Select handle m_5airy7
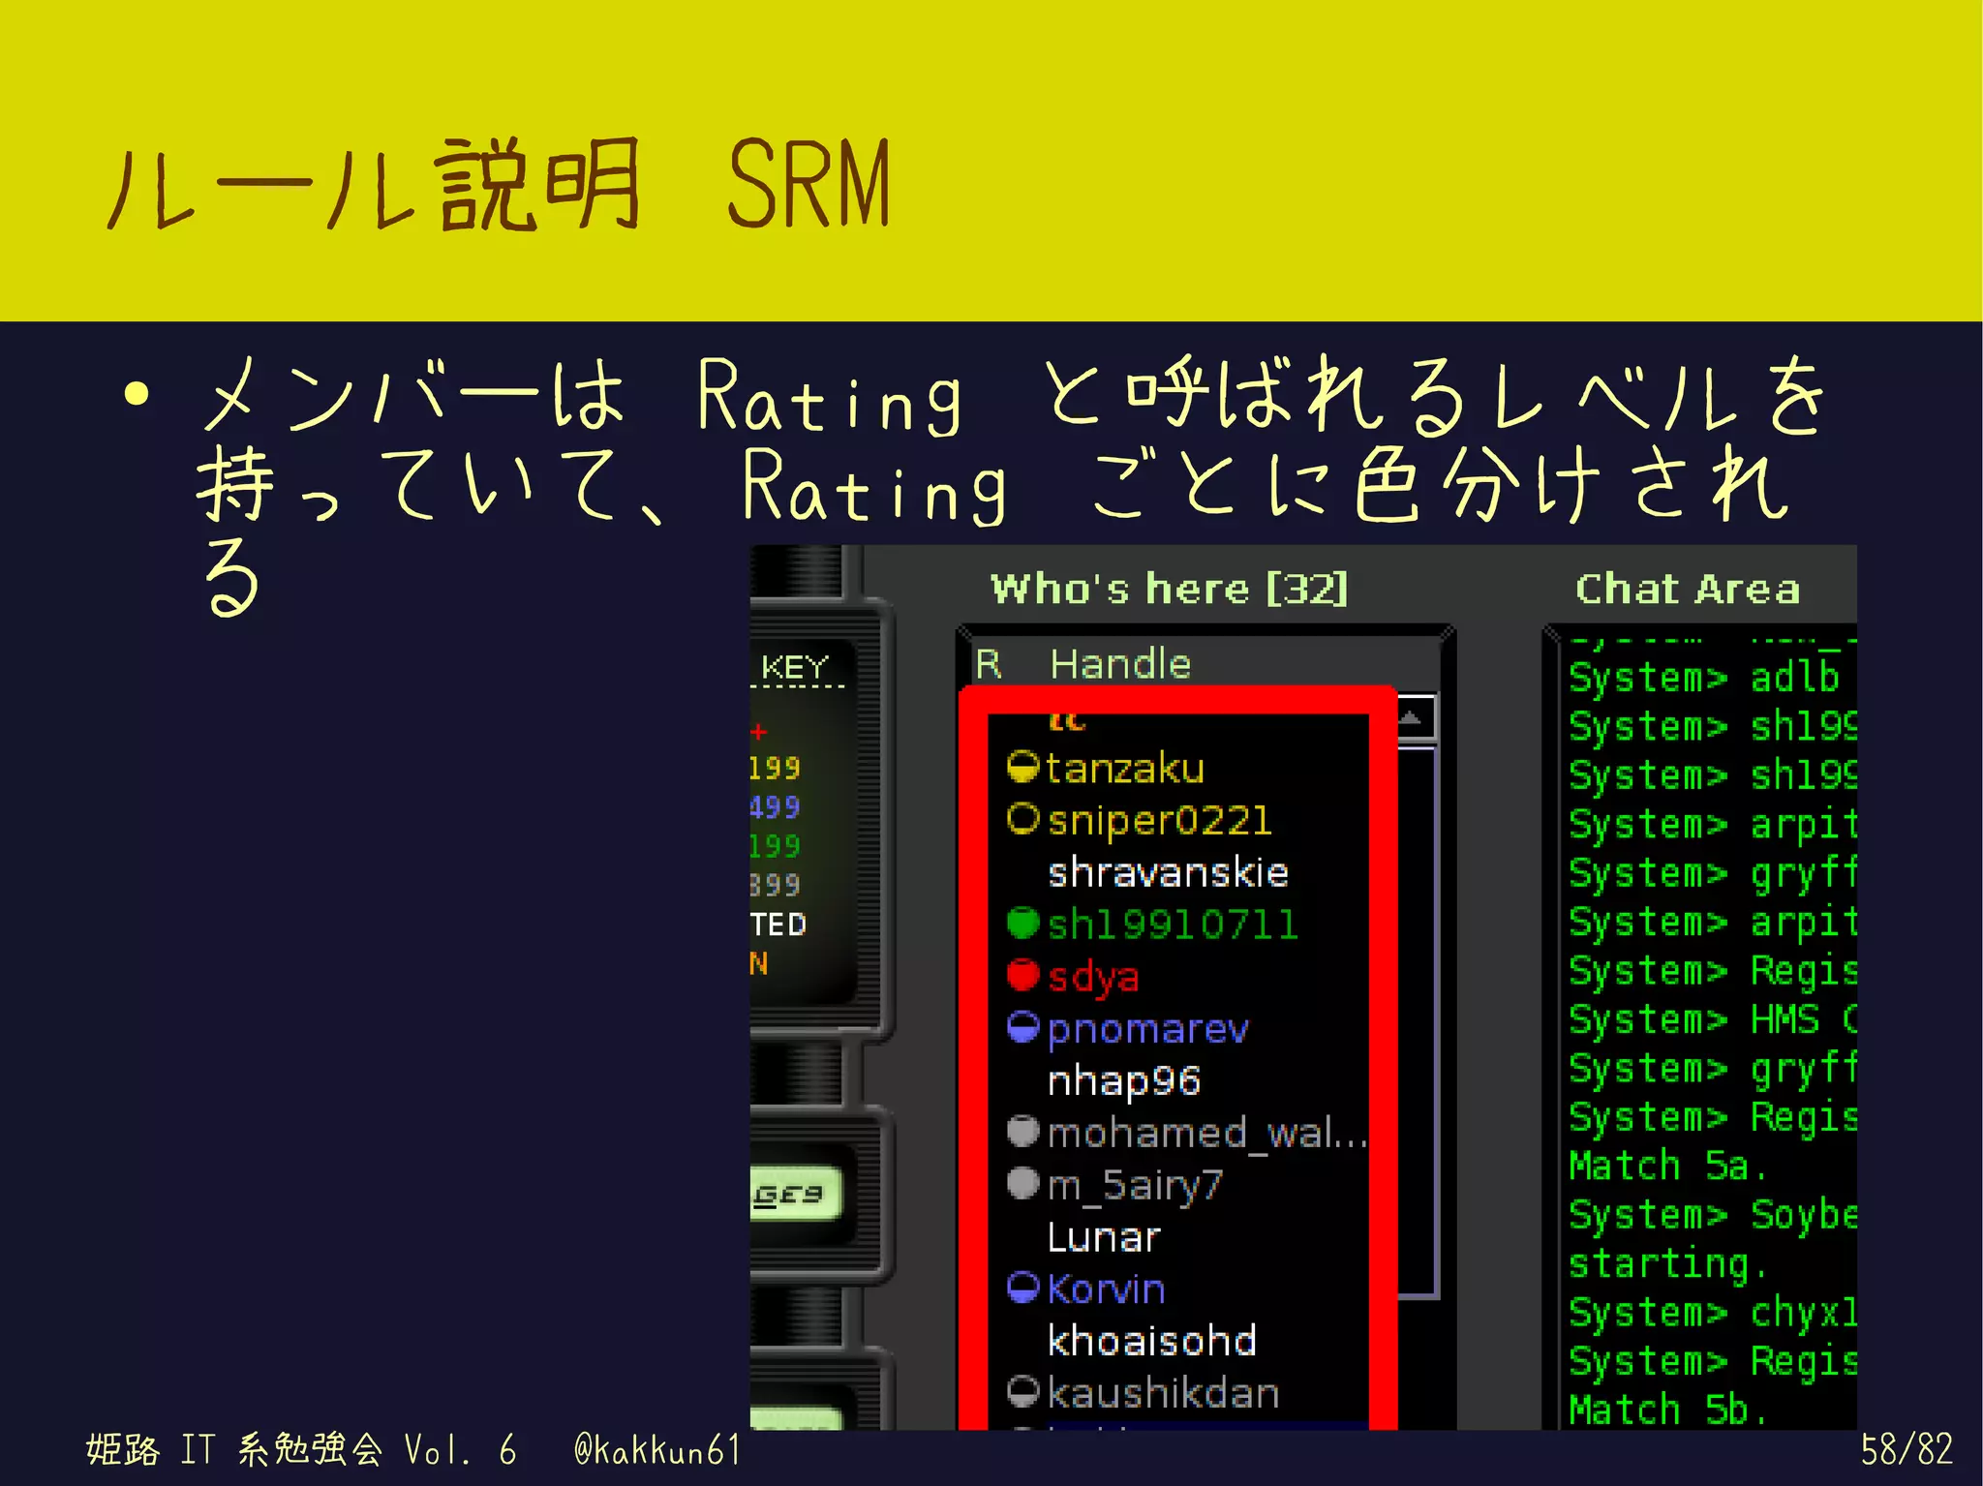Image resolution: width=1983 pixels, height=1486 pixels. point(1136,1187)
